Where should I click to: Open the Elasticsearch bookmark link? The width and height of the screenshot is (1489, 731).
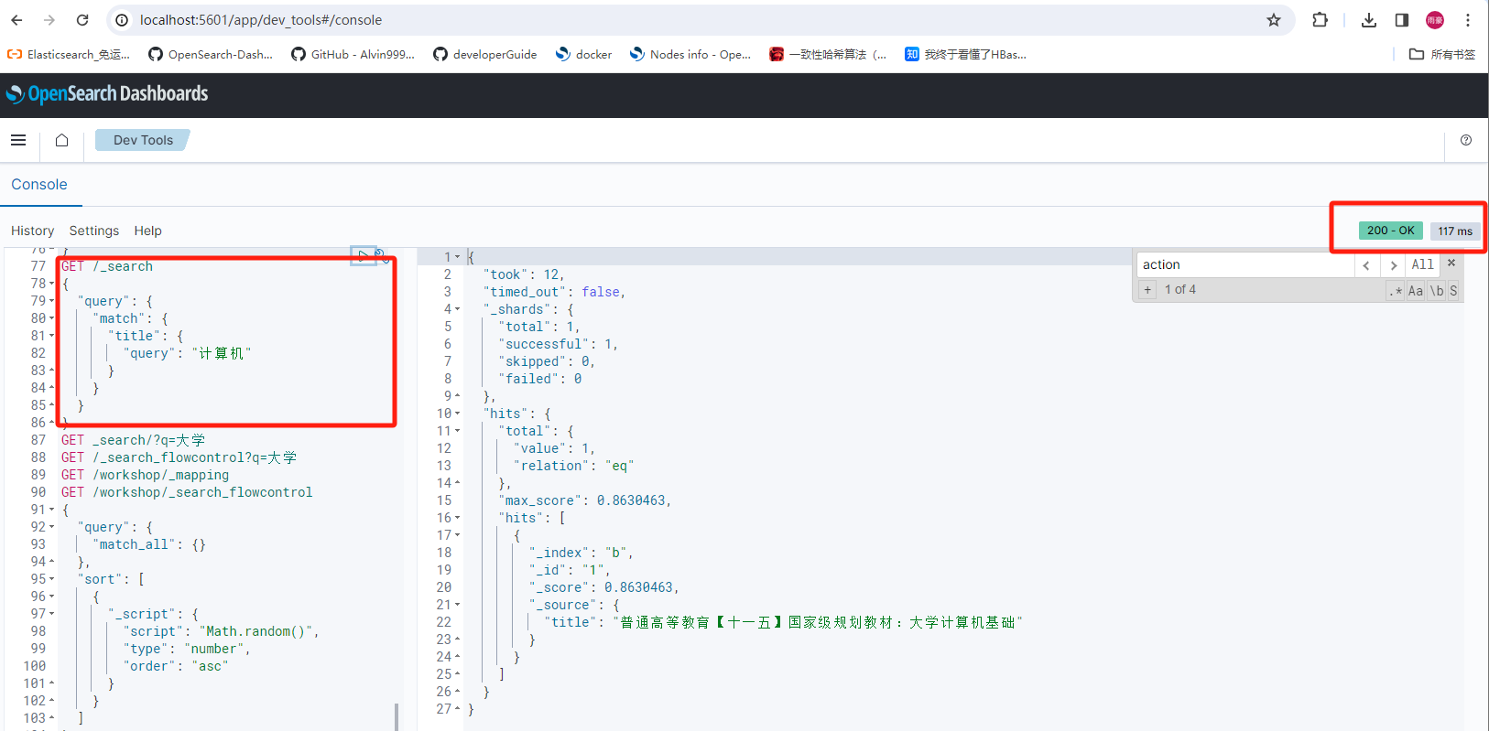[69, 55]
